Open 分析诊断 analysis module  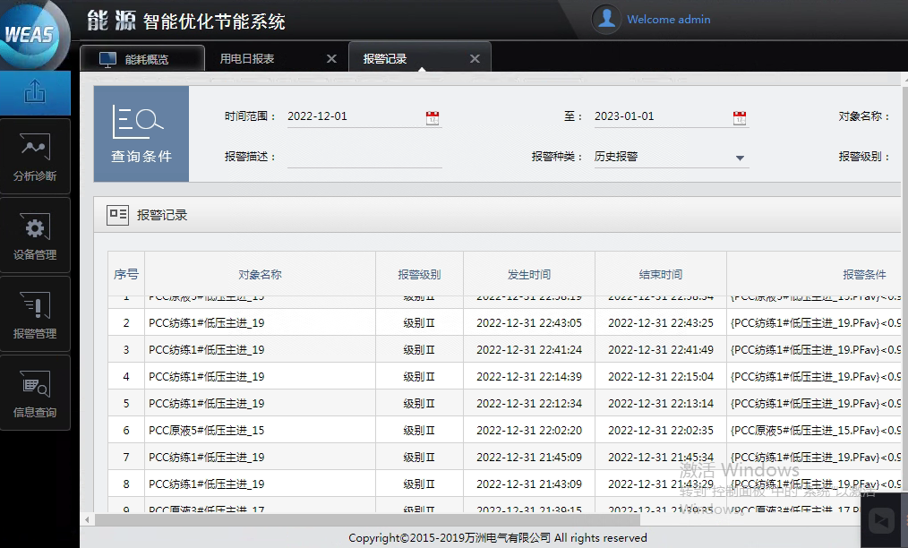(x=35, y=156)
